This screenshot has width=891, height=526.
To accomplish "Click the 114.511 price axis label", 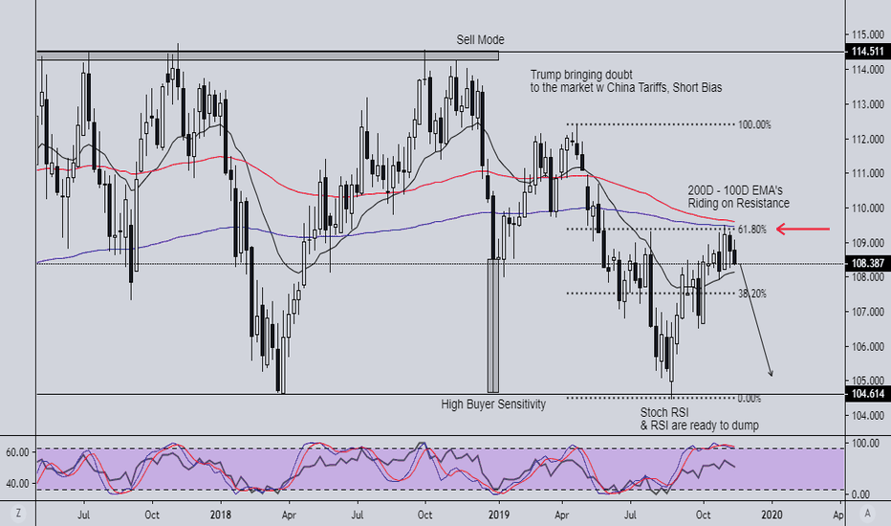I will point(868,52).
